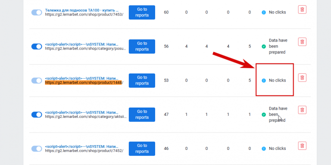Screen dimensions: 331x165
Task: Click 'No clicks' status in product/7452 row
Action: 277,149
